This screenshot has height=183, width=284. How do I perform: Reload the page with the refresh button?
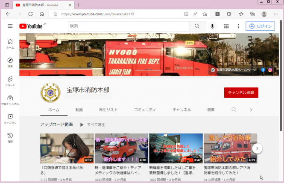30,14
